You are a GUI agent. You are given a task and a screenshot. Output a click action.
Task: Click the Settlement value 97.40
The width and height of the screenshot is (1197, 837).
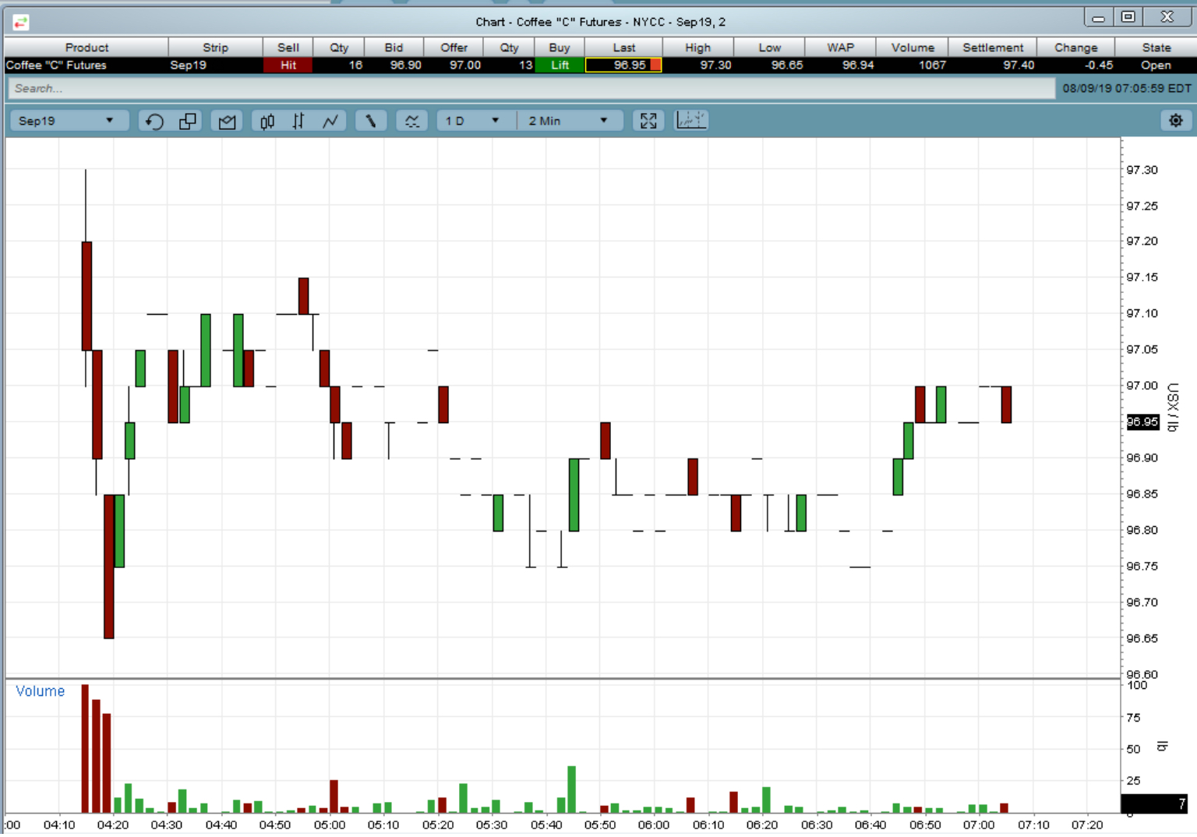tap(1019, 65)
